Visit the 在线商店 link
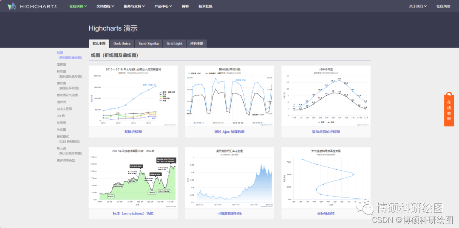This screenshot has height=228, width=459. coord(443,6)
